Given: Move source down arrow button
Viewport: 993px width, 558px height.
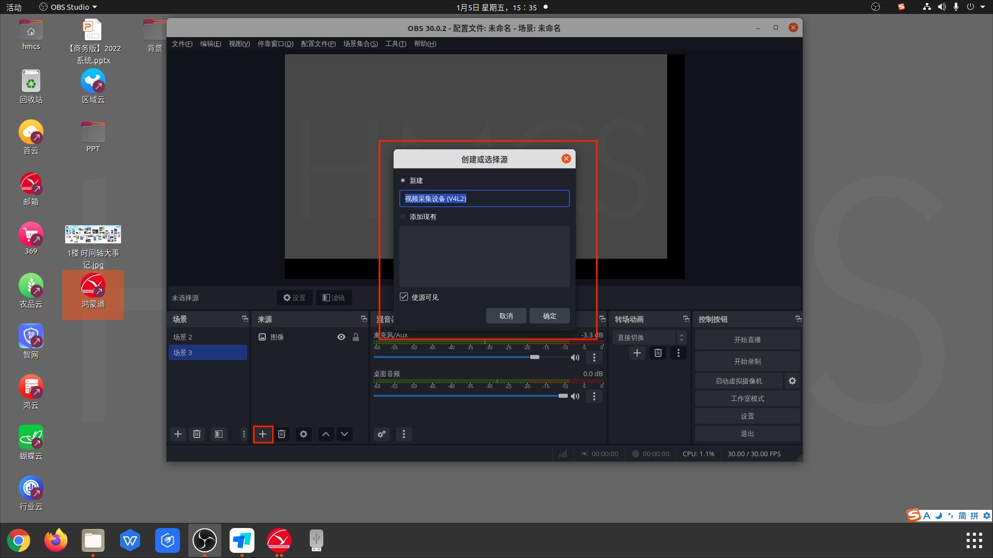Looking at the screenshot, I should (x=344, y=434).
